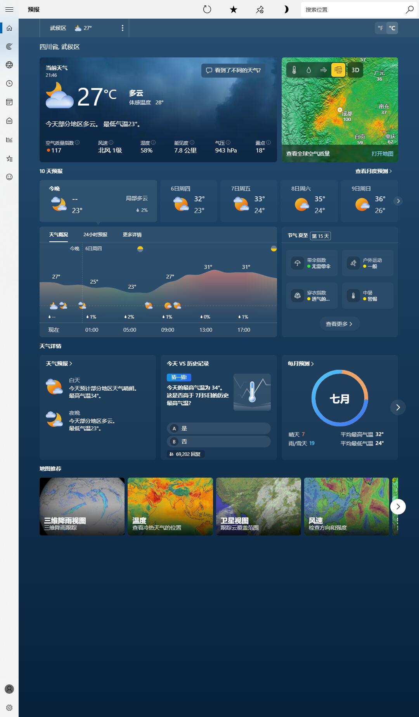Open the radar maps sidebar icon
419x717 pixels.
click(9, 47)
